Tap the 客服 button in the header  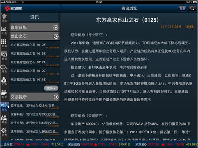(182, 9)
